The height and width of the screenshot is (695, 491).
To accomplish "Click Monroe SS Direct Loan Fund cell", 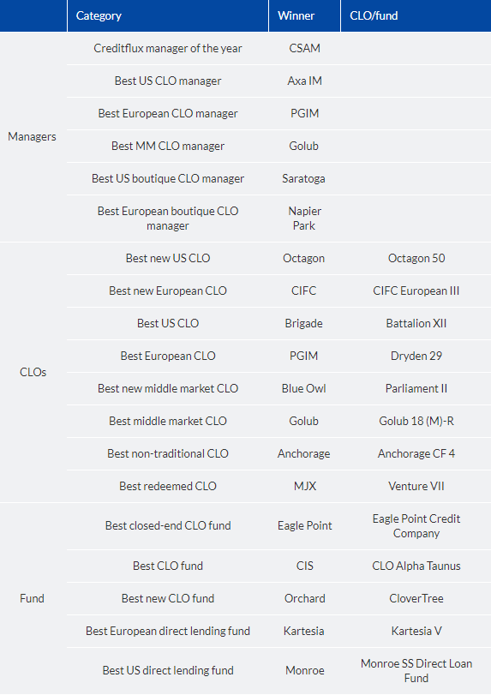I will click(416, 671).
